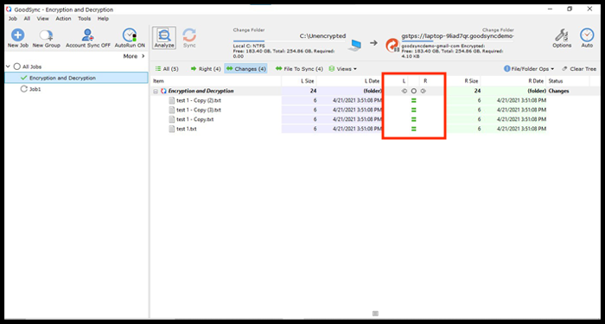The height and width of the screenshot is (324, 605).
Task: Select the All Jobs tree item
Action: (32, 67)
